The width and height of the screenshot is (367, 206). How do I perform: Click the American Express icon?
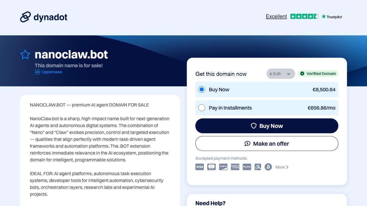[x=235, y=167]
